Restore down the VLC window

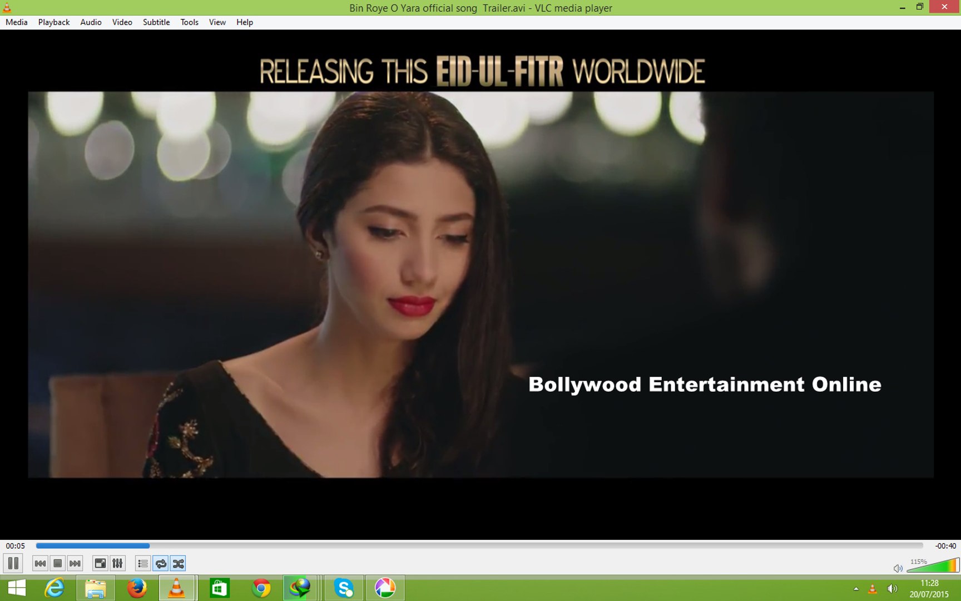coord(920,7)
